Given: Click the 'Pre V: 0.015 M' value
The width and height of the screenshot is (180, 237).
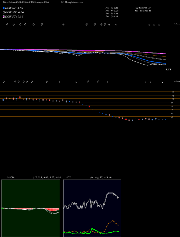Looking at the screenshot, I should 143,11.
